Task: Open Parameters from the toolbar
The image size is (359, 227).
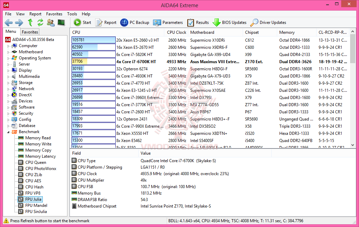Action: pyautogui.click(x=168, y=23)
